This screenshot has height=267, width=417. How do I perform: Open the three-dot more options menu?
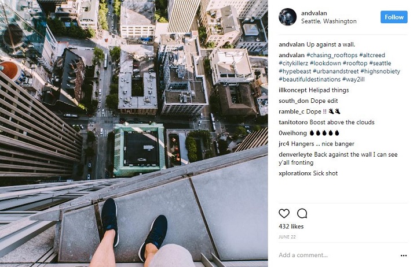tap(404, 255)
